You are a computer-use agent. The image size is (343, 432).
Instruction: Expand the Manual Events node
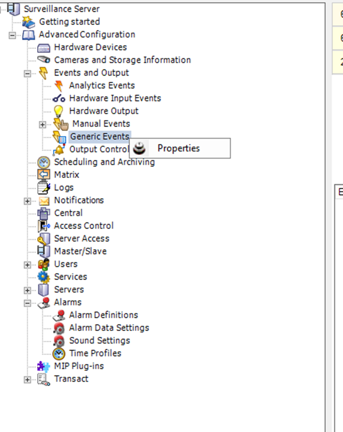point(43,124)
